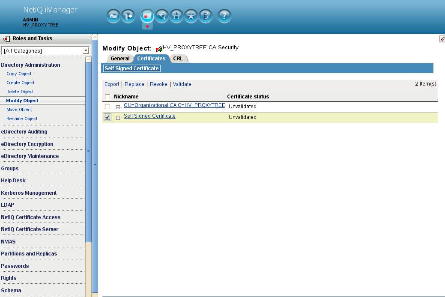Check the OU=Organizational CA row checkbox
Screen dimensions: 445x297
[108, 107]
